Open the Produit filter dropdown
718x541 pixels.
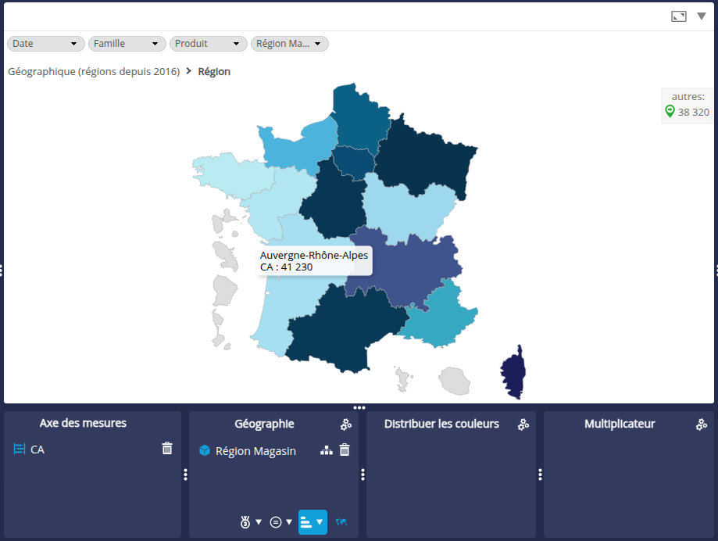(207, 43)
